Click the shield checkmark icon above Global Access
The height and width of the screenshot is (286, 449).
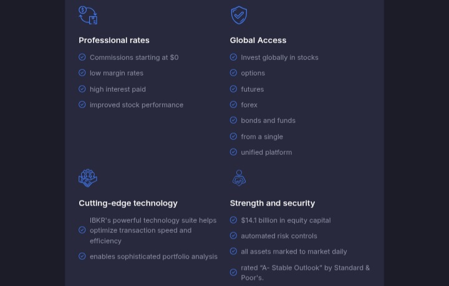coord(239,15)
